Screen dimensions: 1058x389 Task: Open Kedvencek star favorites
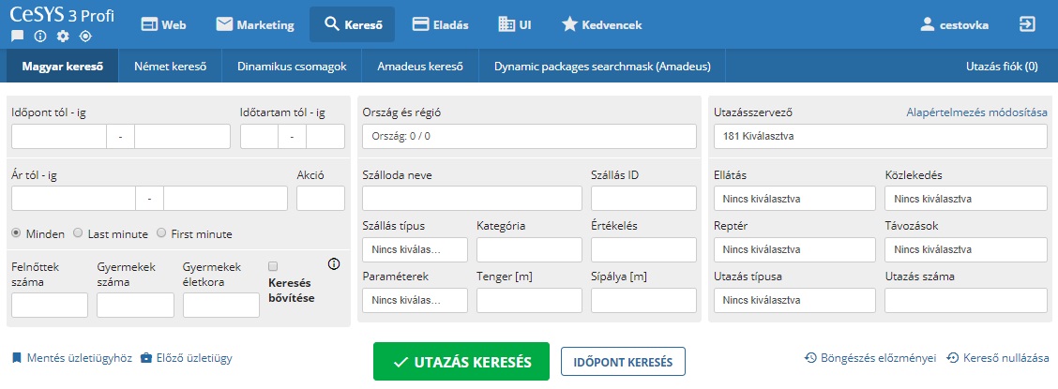coord(602,25)
